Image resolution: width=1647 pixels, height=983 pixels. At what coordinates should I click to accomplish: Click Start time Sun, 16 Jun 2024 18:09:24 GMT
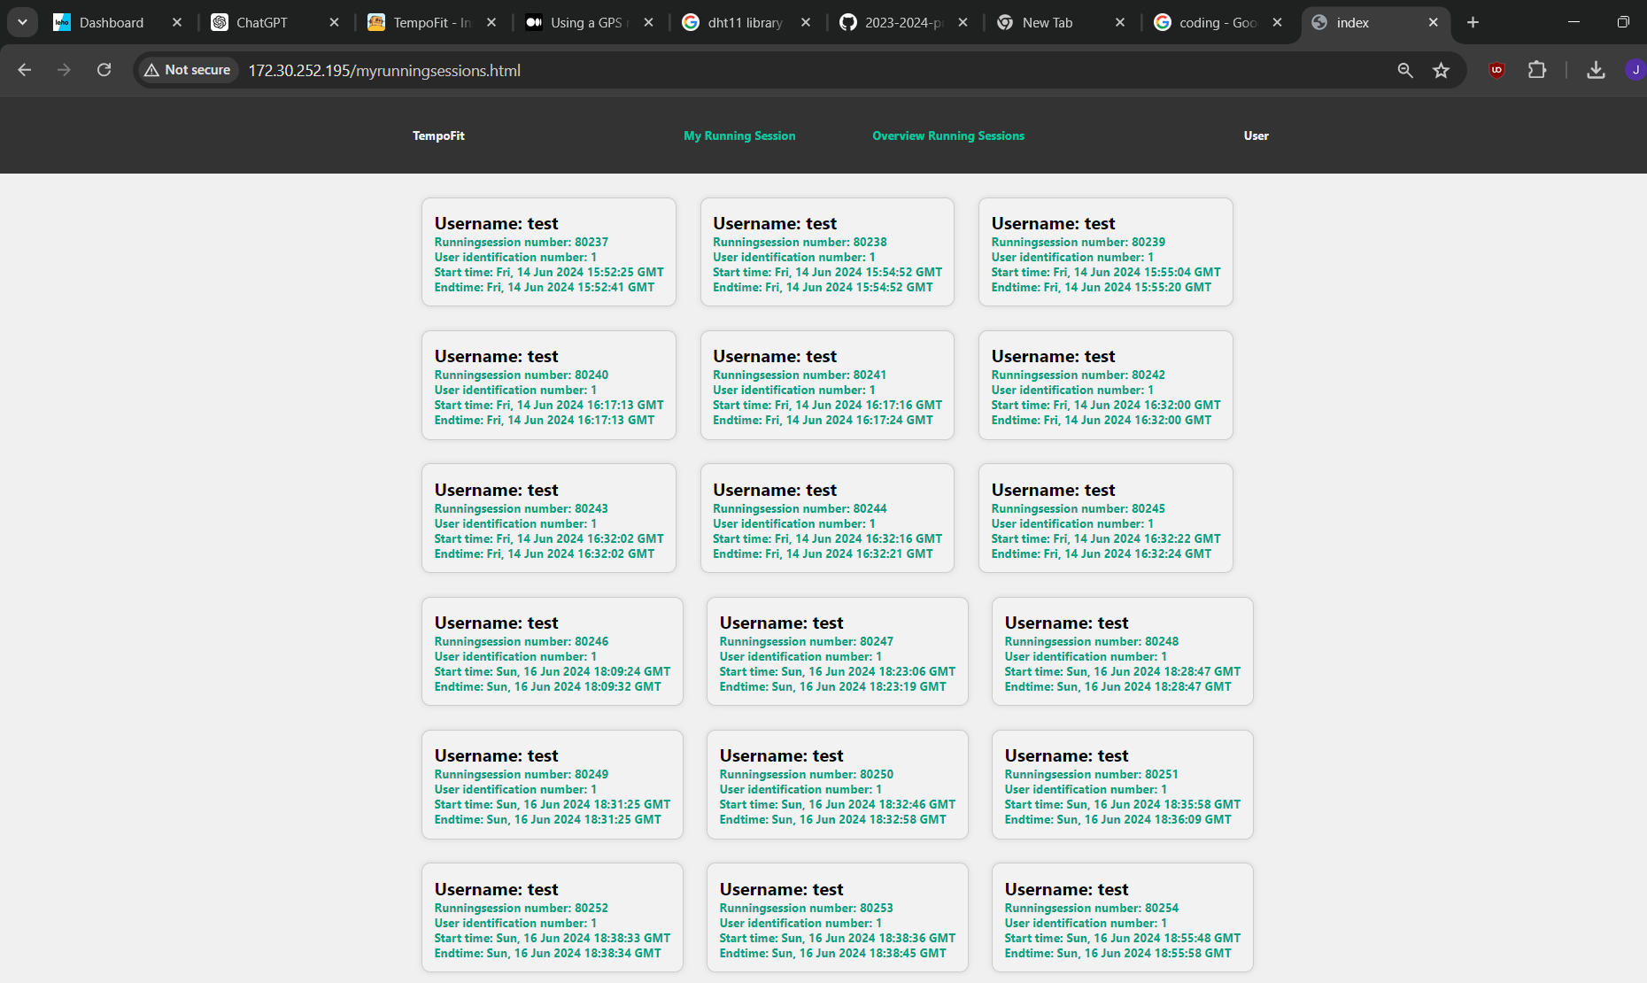tap(552, 671)
